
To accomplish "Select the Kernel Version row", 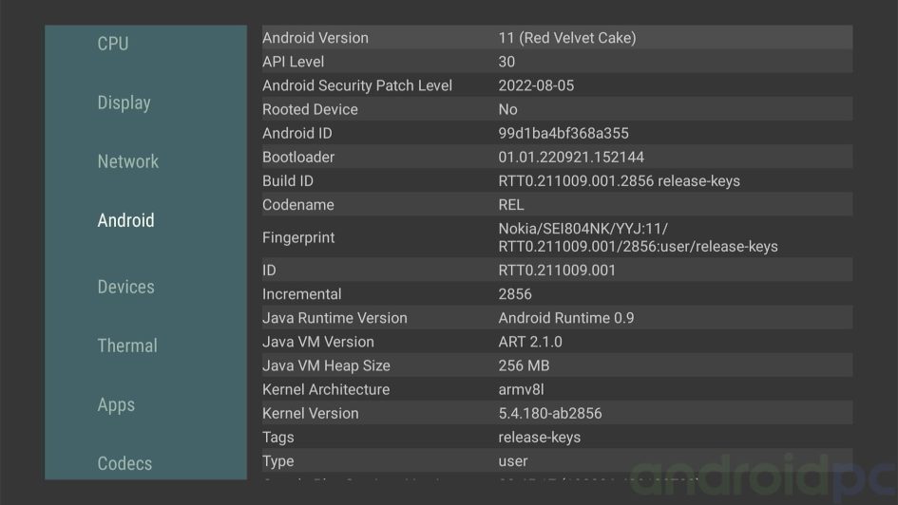I will [x=556, y=413].
